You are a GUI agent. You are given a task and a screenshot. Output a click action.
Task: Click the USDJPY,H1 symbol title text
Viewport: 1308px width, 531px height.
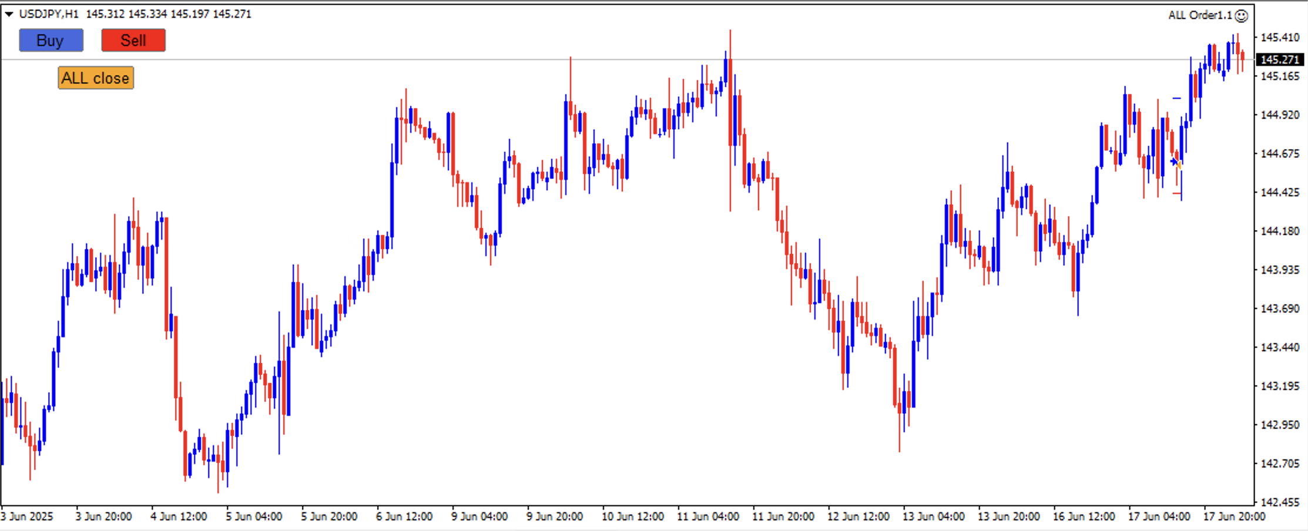tap(49, 14)
